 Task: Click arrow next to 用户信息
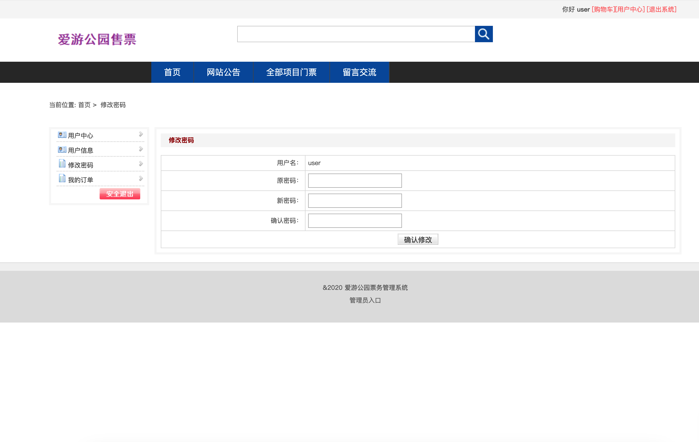141,149
